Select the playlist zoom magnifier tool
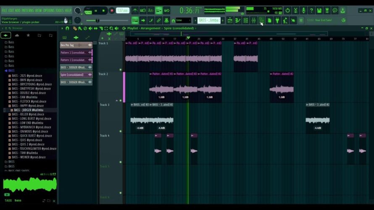Viewport: 374px width, 210px height. coord(111,29)
